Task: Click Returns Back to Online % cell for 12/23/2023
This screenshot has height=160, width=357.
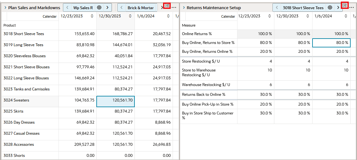Action: [x=256, y=95]
